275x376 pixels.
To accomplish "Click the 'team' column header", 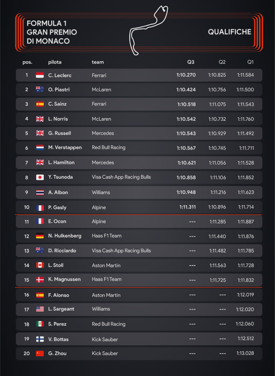I will [x=98, y=62].
